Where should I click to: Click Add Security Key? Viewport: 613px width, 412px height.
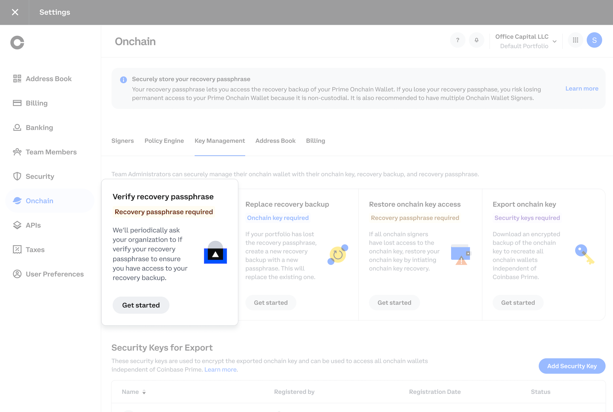tap(572, 366)
